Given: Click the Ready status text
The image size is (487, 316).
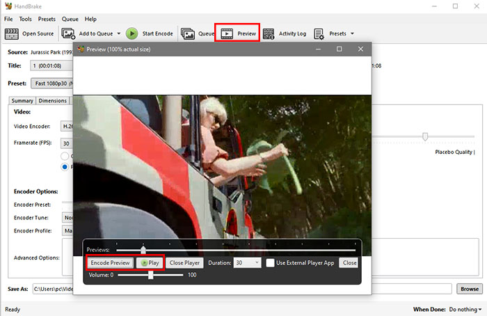Looking at the screenshot, I should 13,310.
